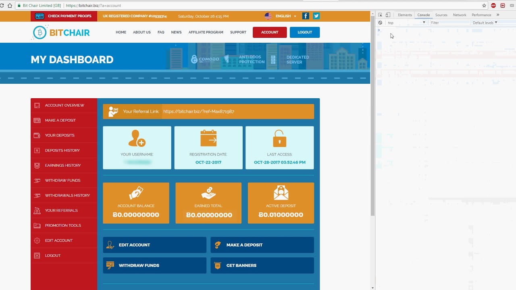Switch to the Console tab
516x290 pixels.
tap(423, 15)
